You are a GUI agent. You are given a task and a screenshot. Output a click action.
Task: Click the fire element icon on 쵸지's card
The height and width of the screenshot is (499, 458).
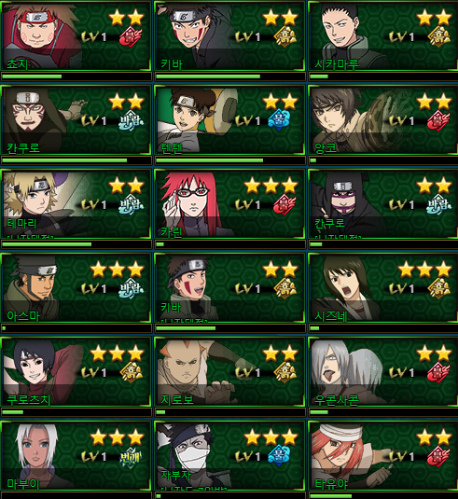point(131,37)
